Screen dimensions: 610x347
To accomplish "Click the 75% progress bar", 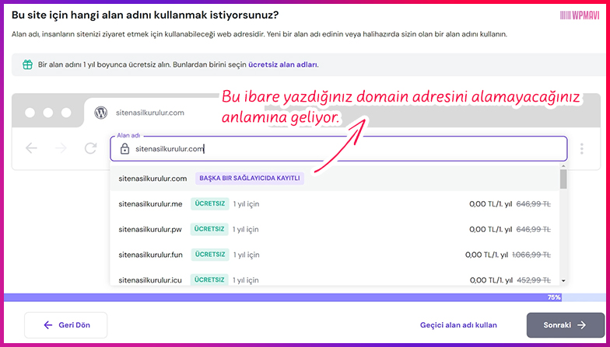I will click(305, 297).
